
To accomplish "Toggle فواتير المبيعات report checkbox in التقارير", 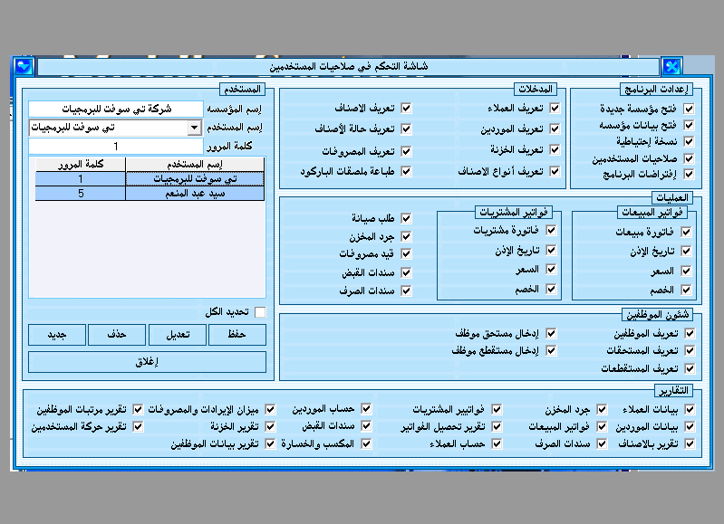I will (x=602, y=426).
